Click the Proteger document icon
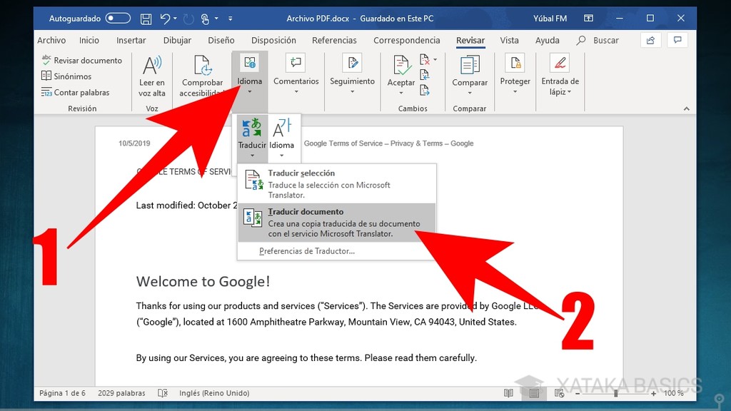731x411 pixels. click(x=515, y=66)
